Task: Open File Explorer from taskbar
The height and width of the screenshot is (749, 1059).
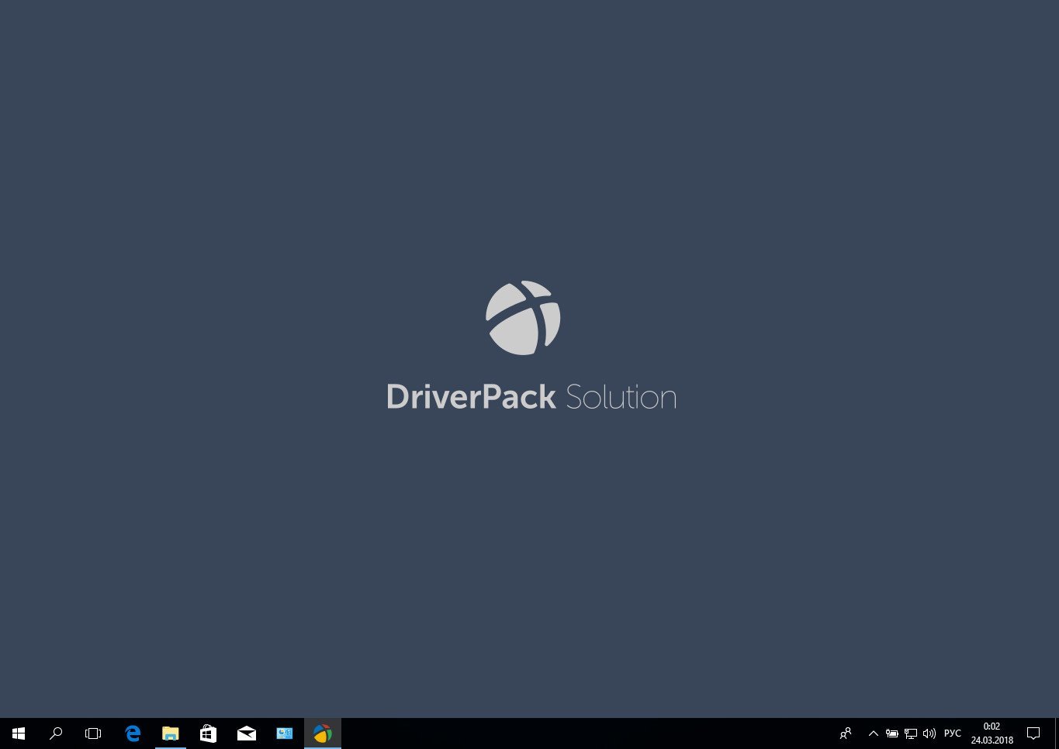Action: 171,733
